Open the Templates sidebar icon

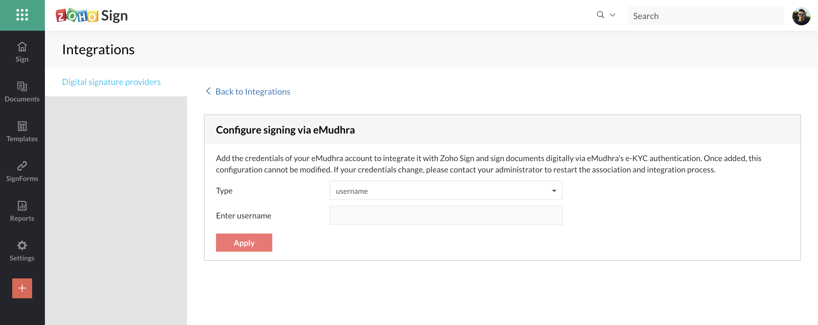22,126
